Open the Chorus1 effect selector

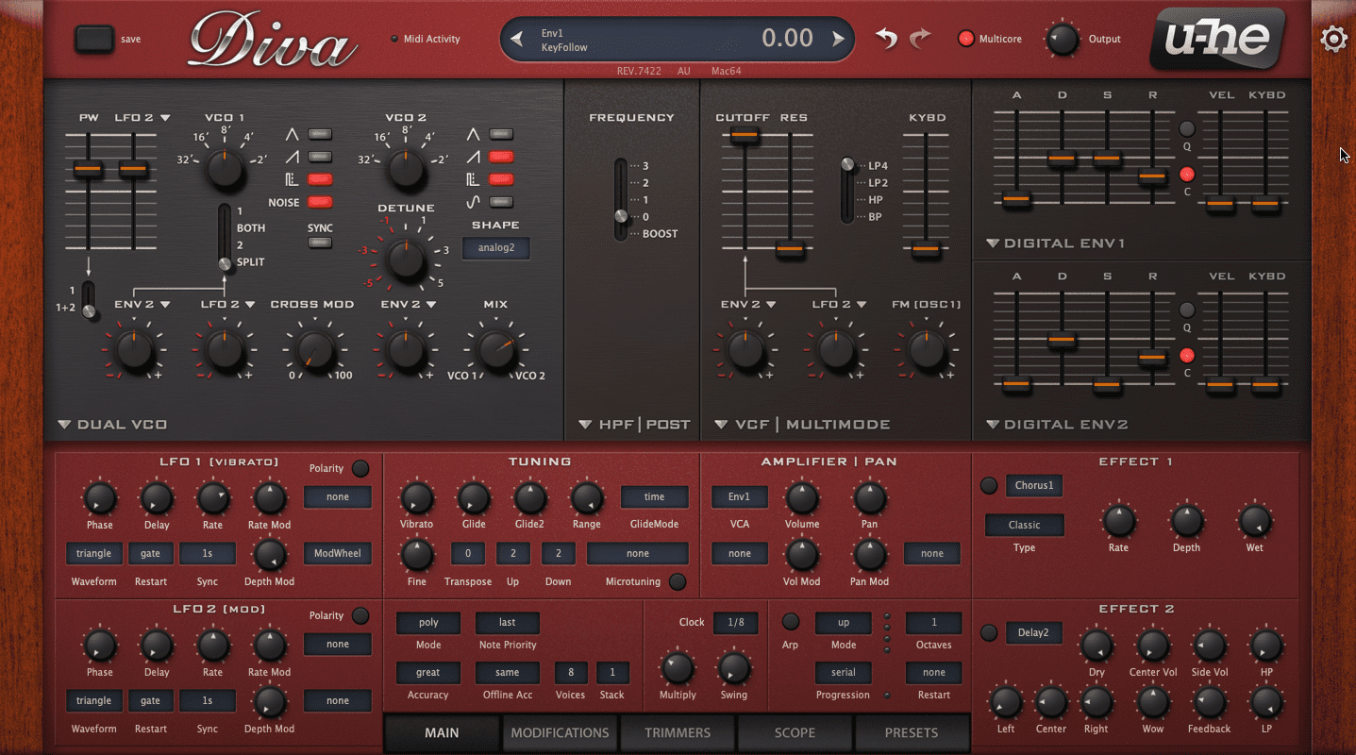pyautogui.click(x=1034, y=486)
